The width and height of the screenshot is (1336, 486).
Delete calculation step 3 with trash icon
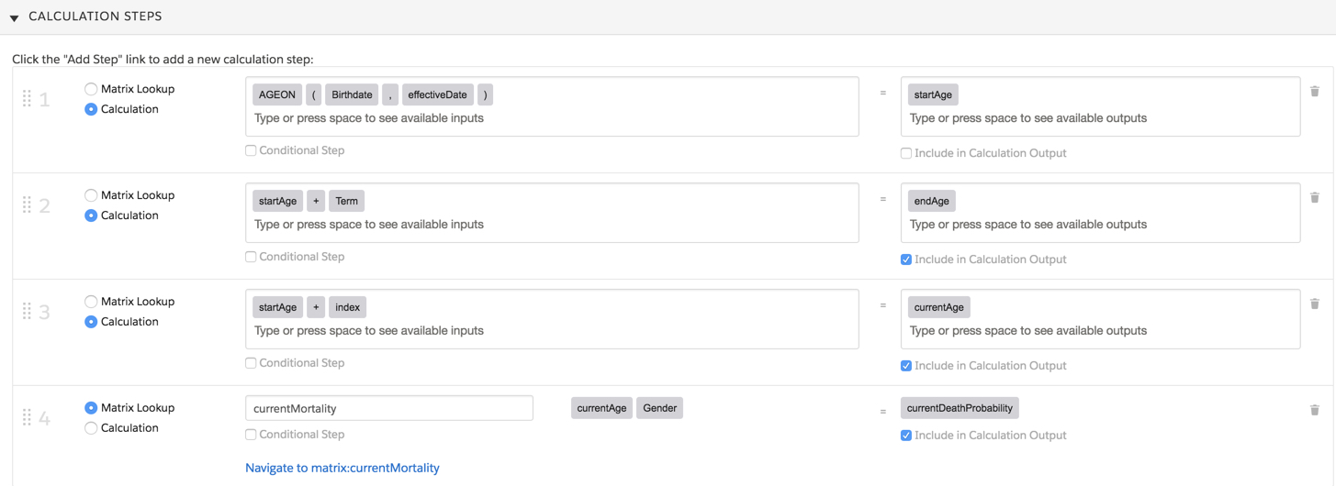[1315, 304]
